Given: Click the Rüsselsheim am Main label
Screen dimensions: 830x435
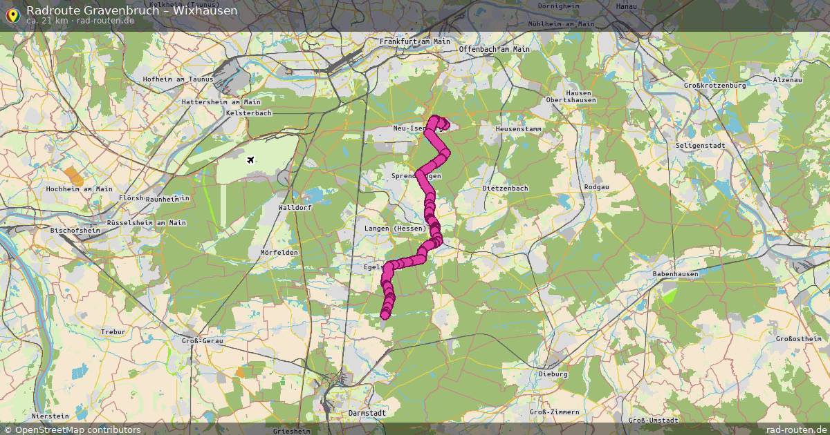Looking at the screenshot, I should [147, 222].
